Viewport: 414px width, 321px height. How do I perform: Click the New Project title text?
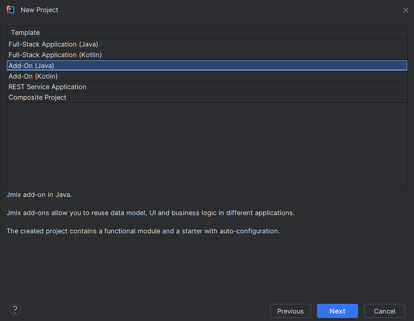pos(39,10)
